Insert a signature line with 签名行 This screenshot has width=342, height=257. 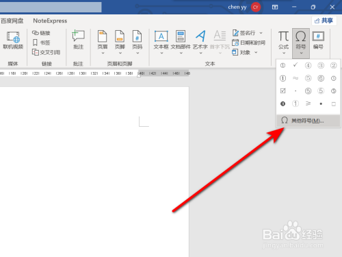pos(244,33)
